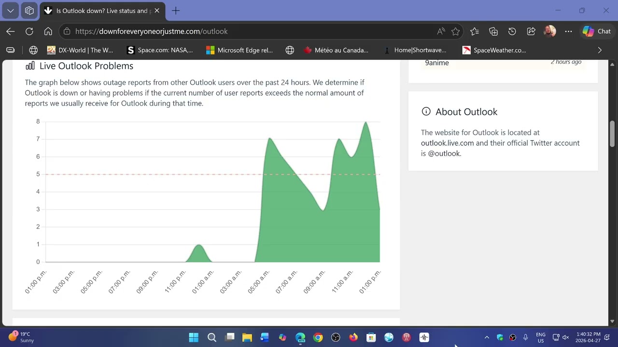Open the microphone tray icon
Image resolution: width=618 pixels, height=347 pixels.
[x=525, y=337]
